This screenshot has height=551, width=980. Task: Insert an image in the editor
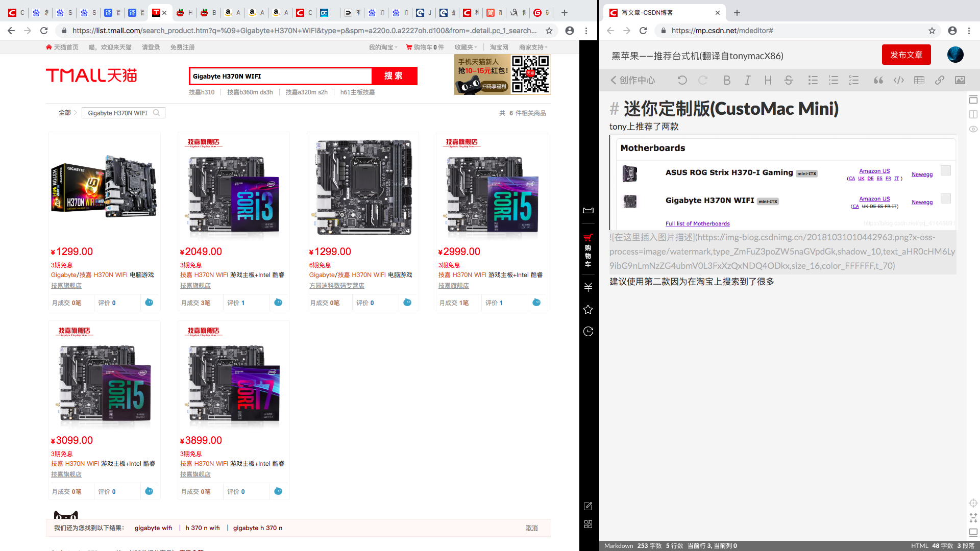pos(960,80)
